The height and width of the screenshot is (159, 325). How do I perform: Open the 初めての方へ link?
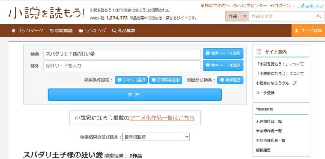point(215,6)
